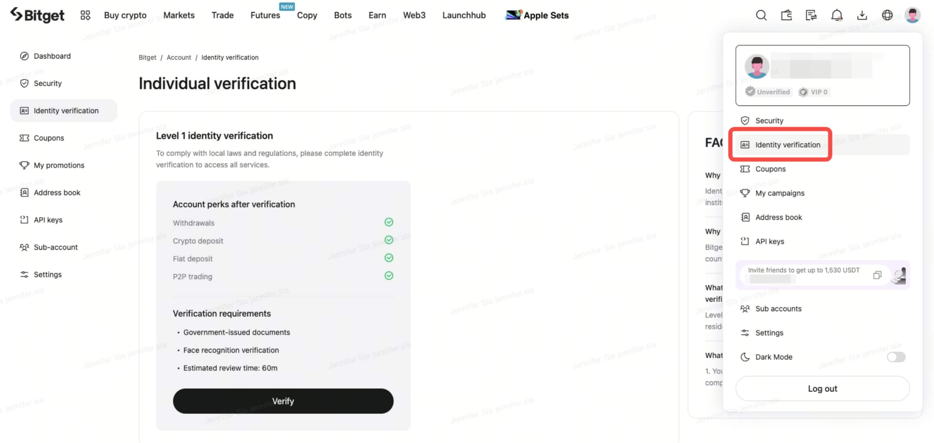Expand the Launchhub navigation menu item
Image resolution: width=934 pixels, height=443 pixels.
(x=463, y=15)
